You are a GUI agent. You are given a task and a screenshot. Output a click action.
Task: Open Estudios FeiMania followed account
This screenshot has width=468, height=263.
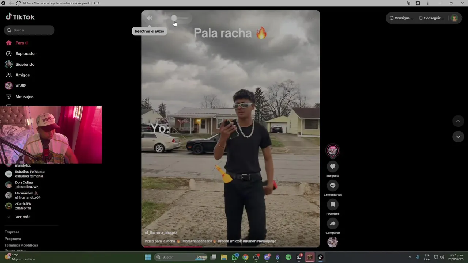coord(29,174)
